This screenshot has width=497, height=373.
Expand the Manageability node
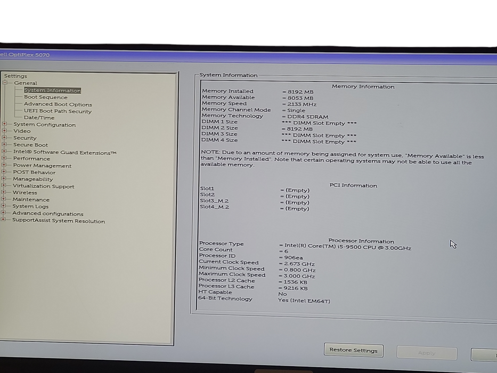[4, 179]
